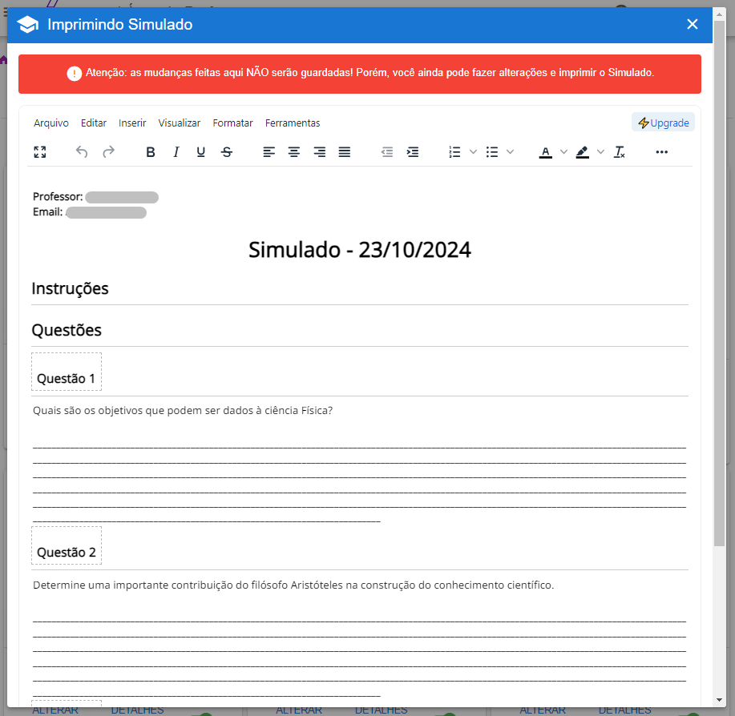Viewport: 735px width, 716px height.
Task: Clear formatting with the Tx icon
Action: pyautogui.click(x=619, y=152)
